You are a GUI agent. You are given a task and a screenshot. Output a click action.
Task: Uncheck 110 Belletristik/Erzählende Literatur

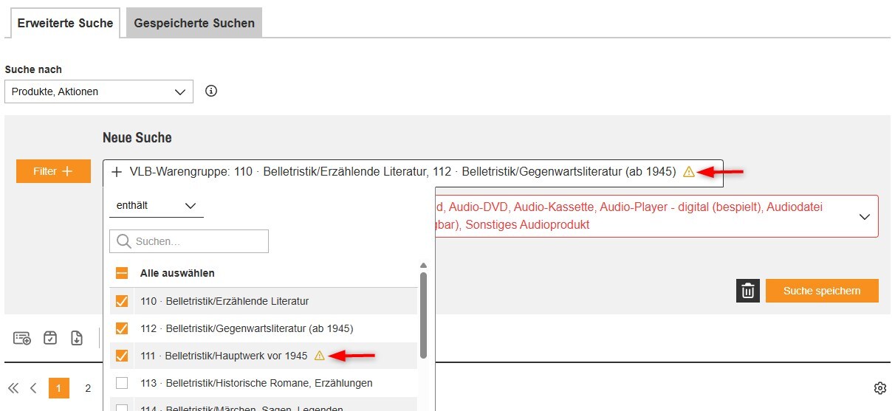122,301
